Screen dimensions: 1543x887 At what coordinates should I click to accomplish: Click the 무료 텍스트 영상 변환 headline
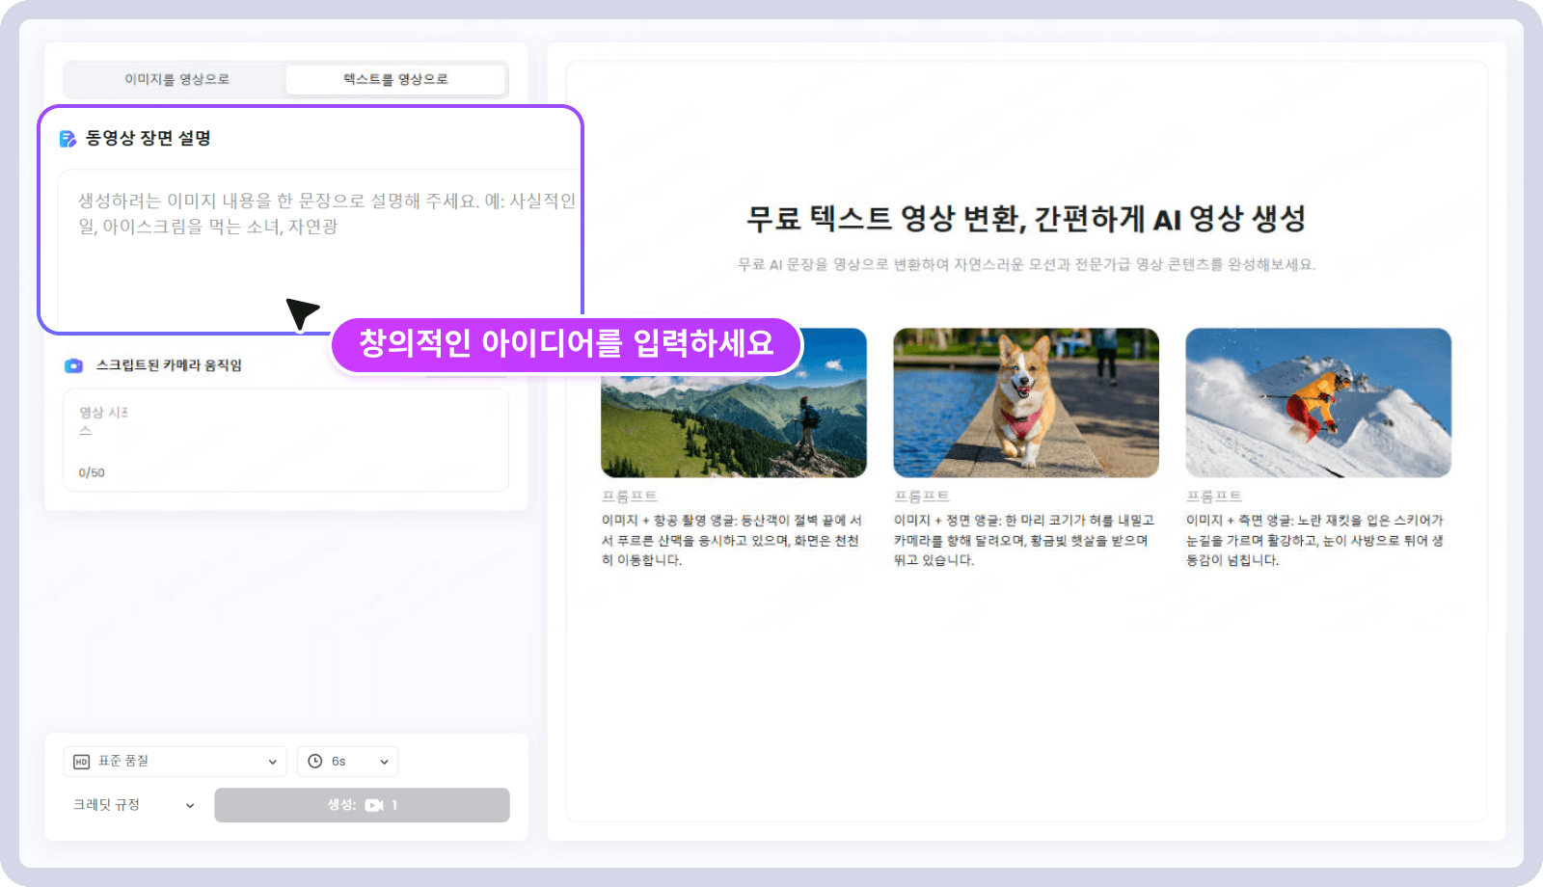coord(1026,219)
